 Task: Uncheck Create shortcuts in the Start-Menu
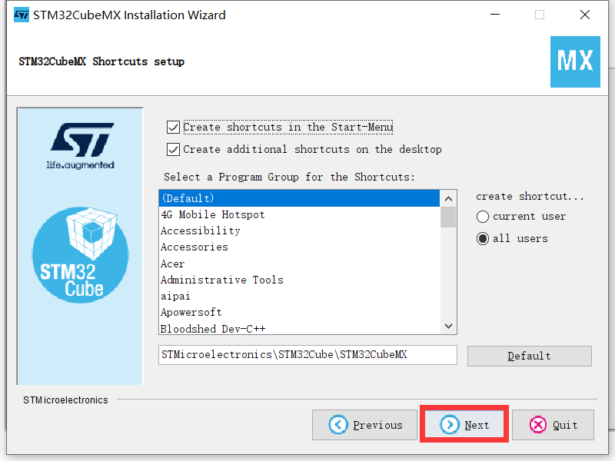[x=174, y=128]
